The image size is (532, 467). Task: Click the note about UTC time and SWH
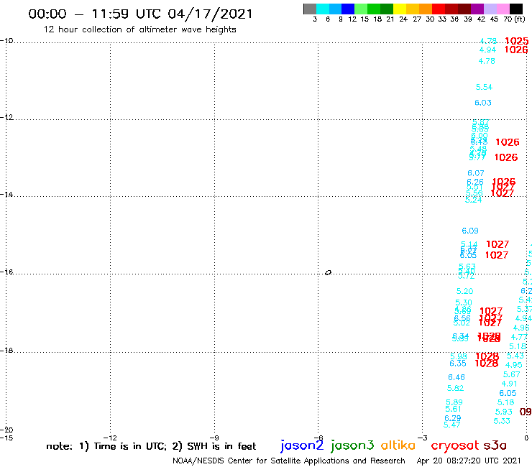[x=151, y=446]
